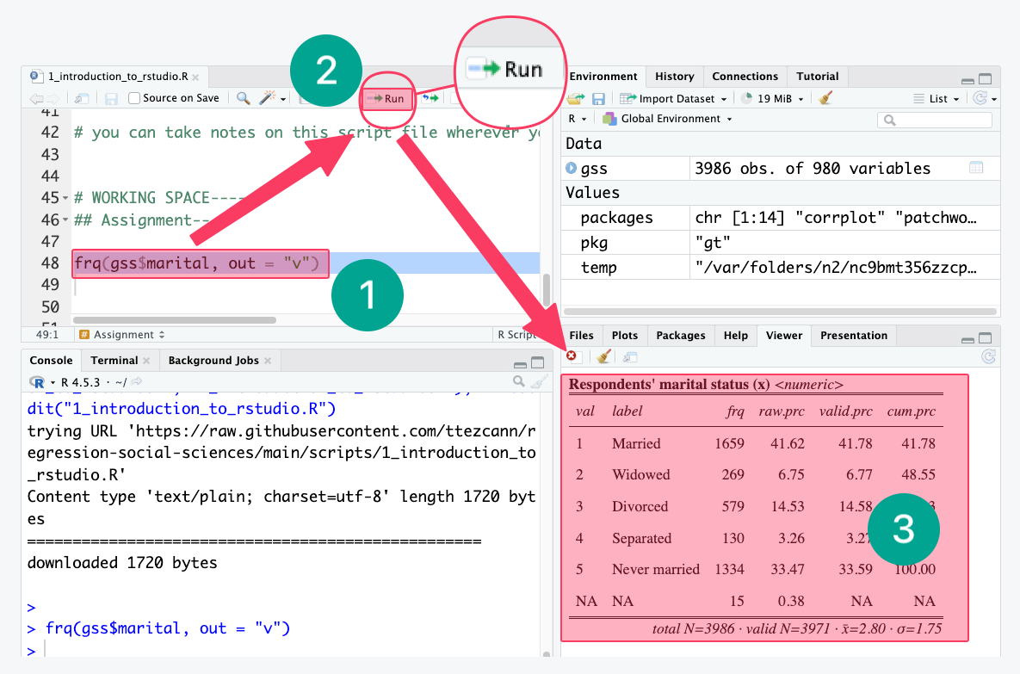Image resolution: width=1020 pixels, height=674 pixels.
Task: Load workspace with open folder icon
Action: pos(575,99)
